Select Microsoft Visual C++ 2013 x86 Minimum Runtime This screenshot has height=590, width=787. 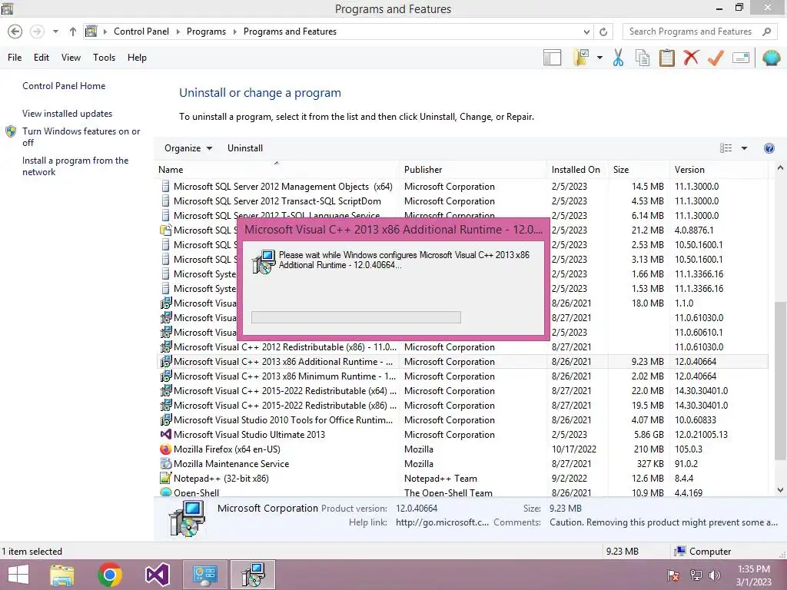point(463,376)
